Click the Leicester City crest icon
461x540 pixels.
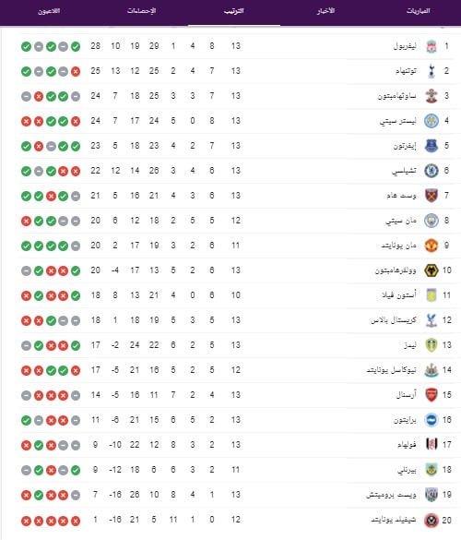coord(431,121)
